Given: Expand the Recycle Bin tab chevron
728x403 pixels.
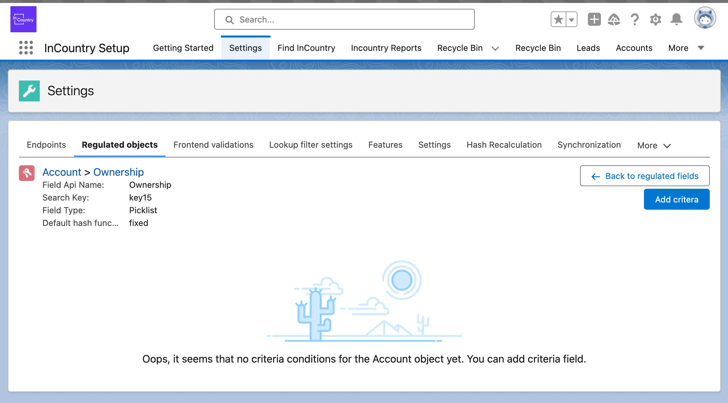Looking at the screenshot, I should pyautogui.click(x=495, y=48).
